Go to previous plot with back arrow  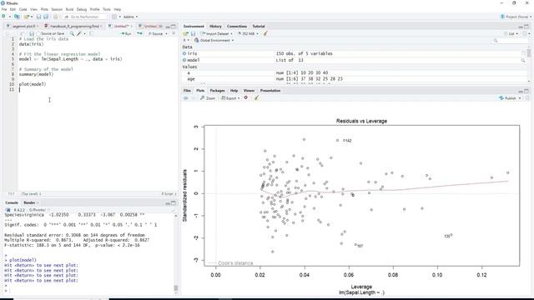click(x=185, y=98)
